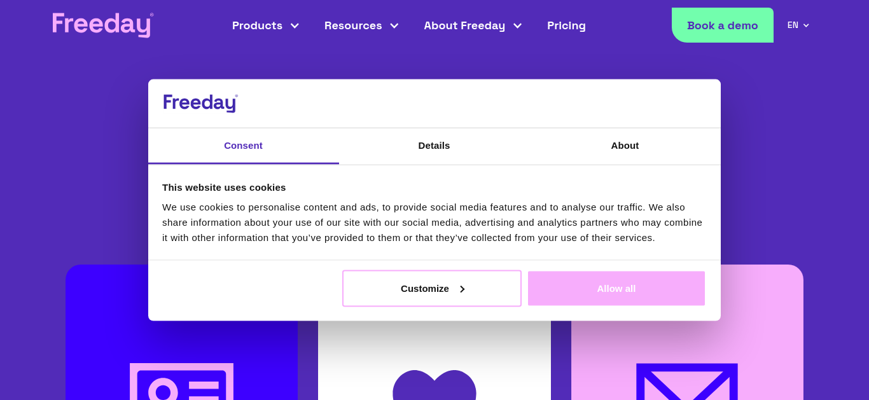Image resolution: width=869 pixels, height=400 pixels.
Task: Switch to the About tab in the dialog
Action: click(x=625, y=146)
